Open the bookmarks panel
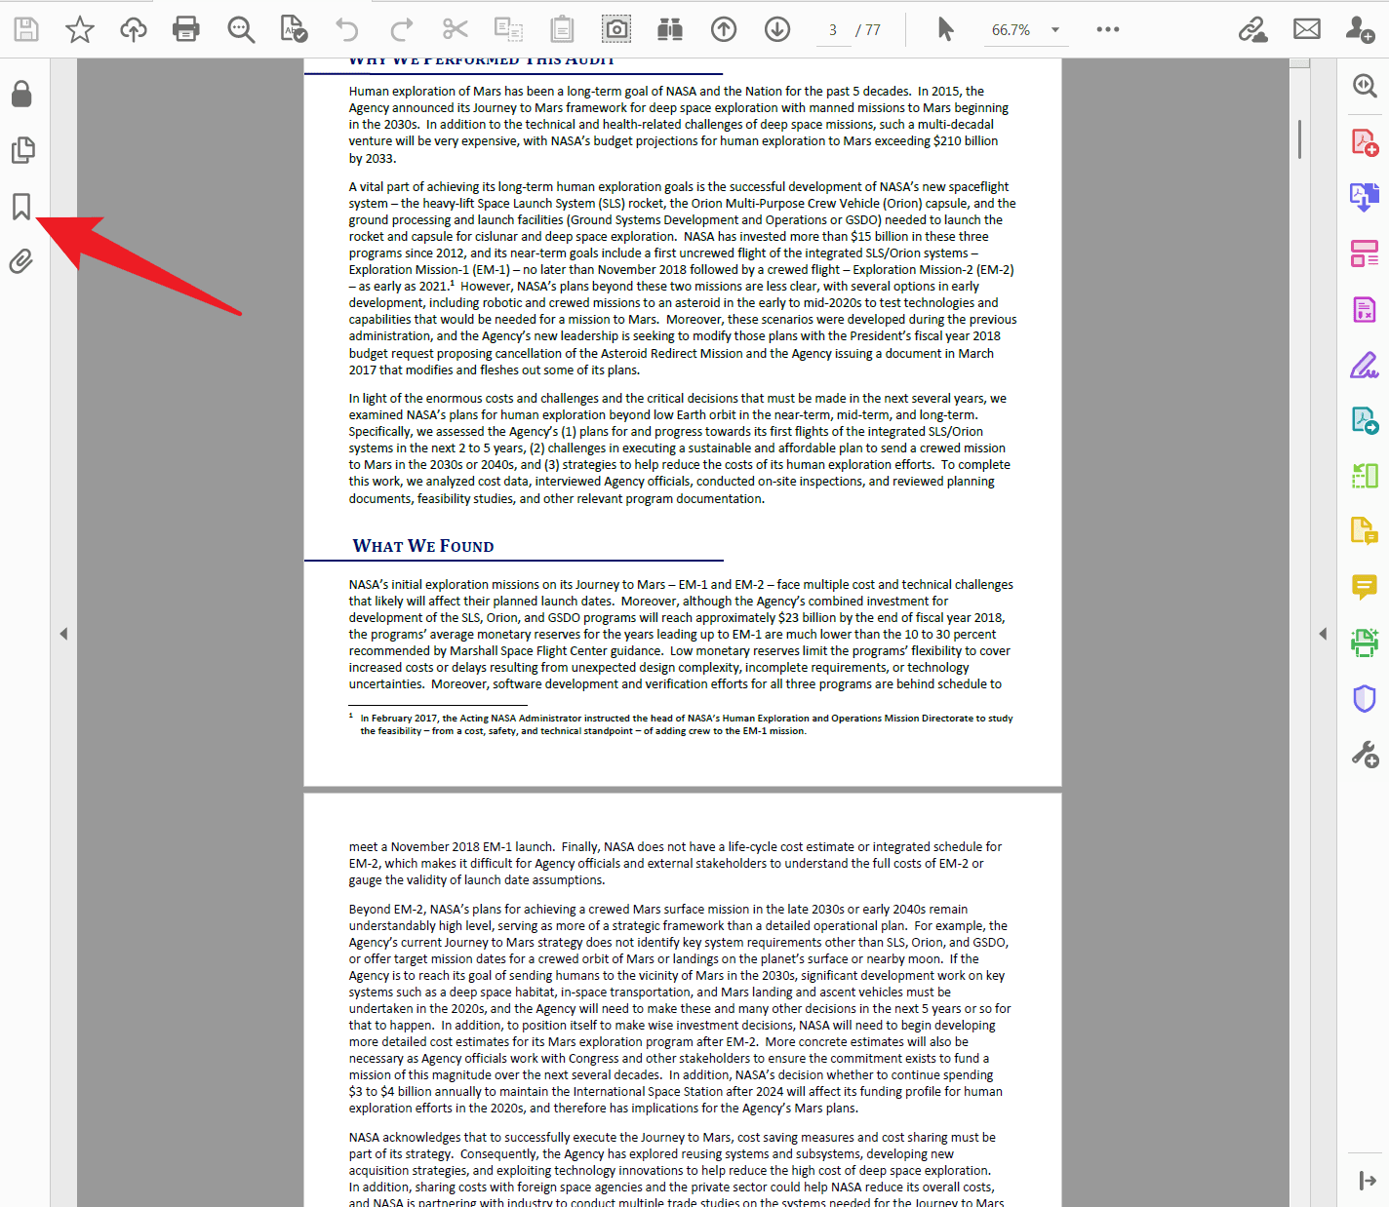The height and width of the screenshot is (1207, 1389). coord(21,206)
